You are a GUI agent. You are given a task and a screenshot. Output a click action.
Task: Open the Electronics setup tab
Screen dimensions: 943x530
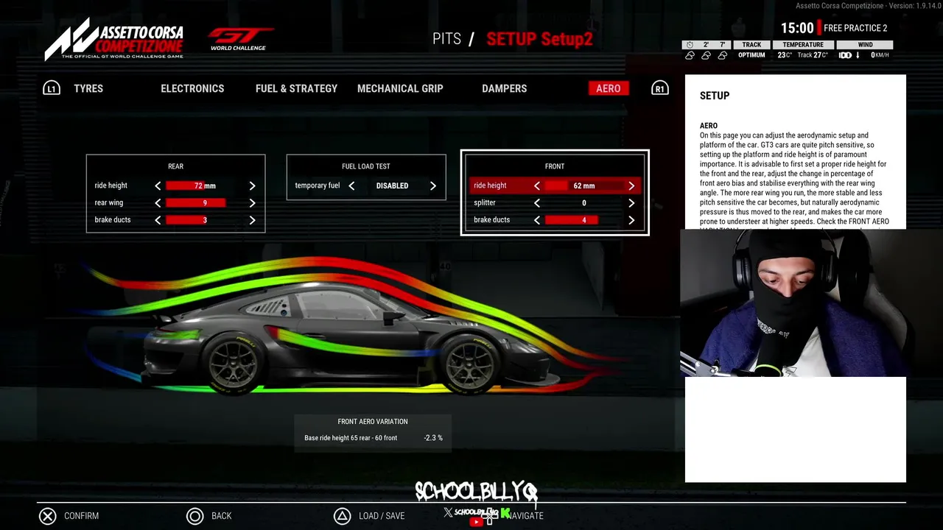(x=192, y=88)
